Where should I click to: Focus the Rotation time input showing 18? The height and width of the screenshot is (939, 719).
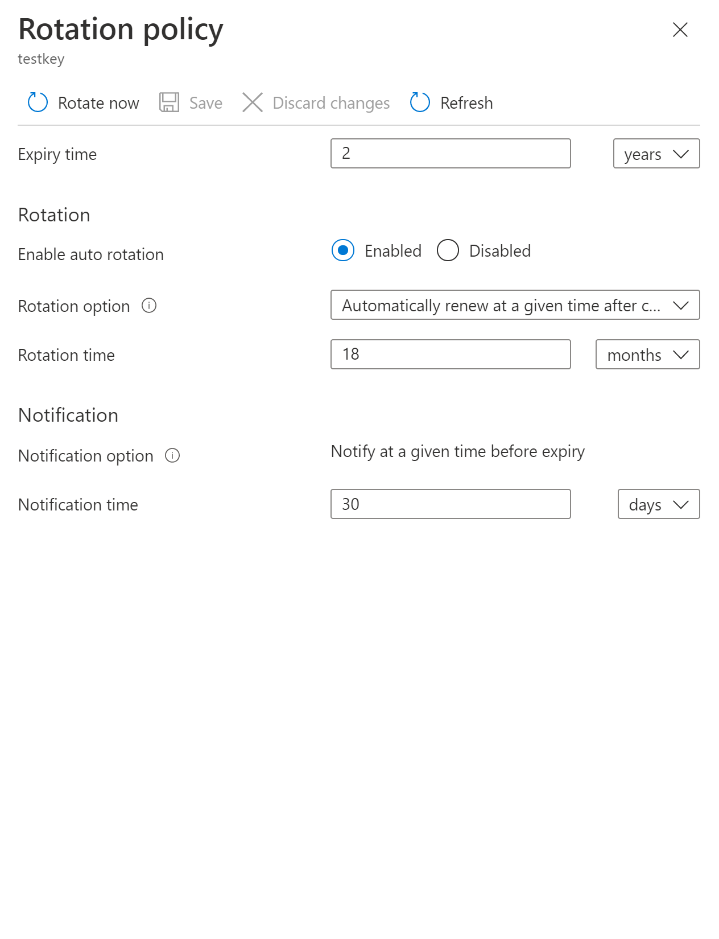(450, 355)
